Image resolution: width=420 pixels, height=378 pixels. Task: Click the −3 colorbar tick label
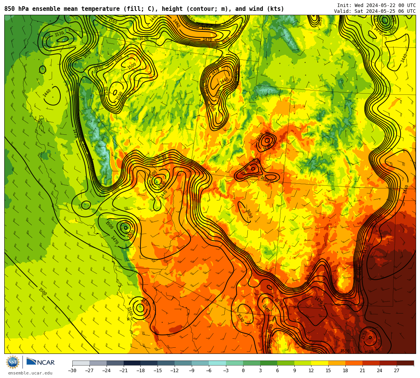tap(226, 371)
